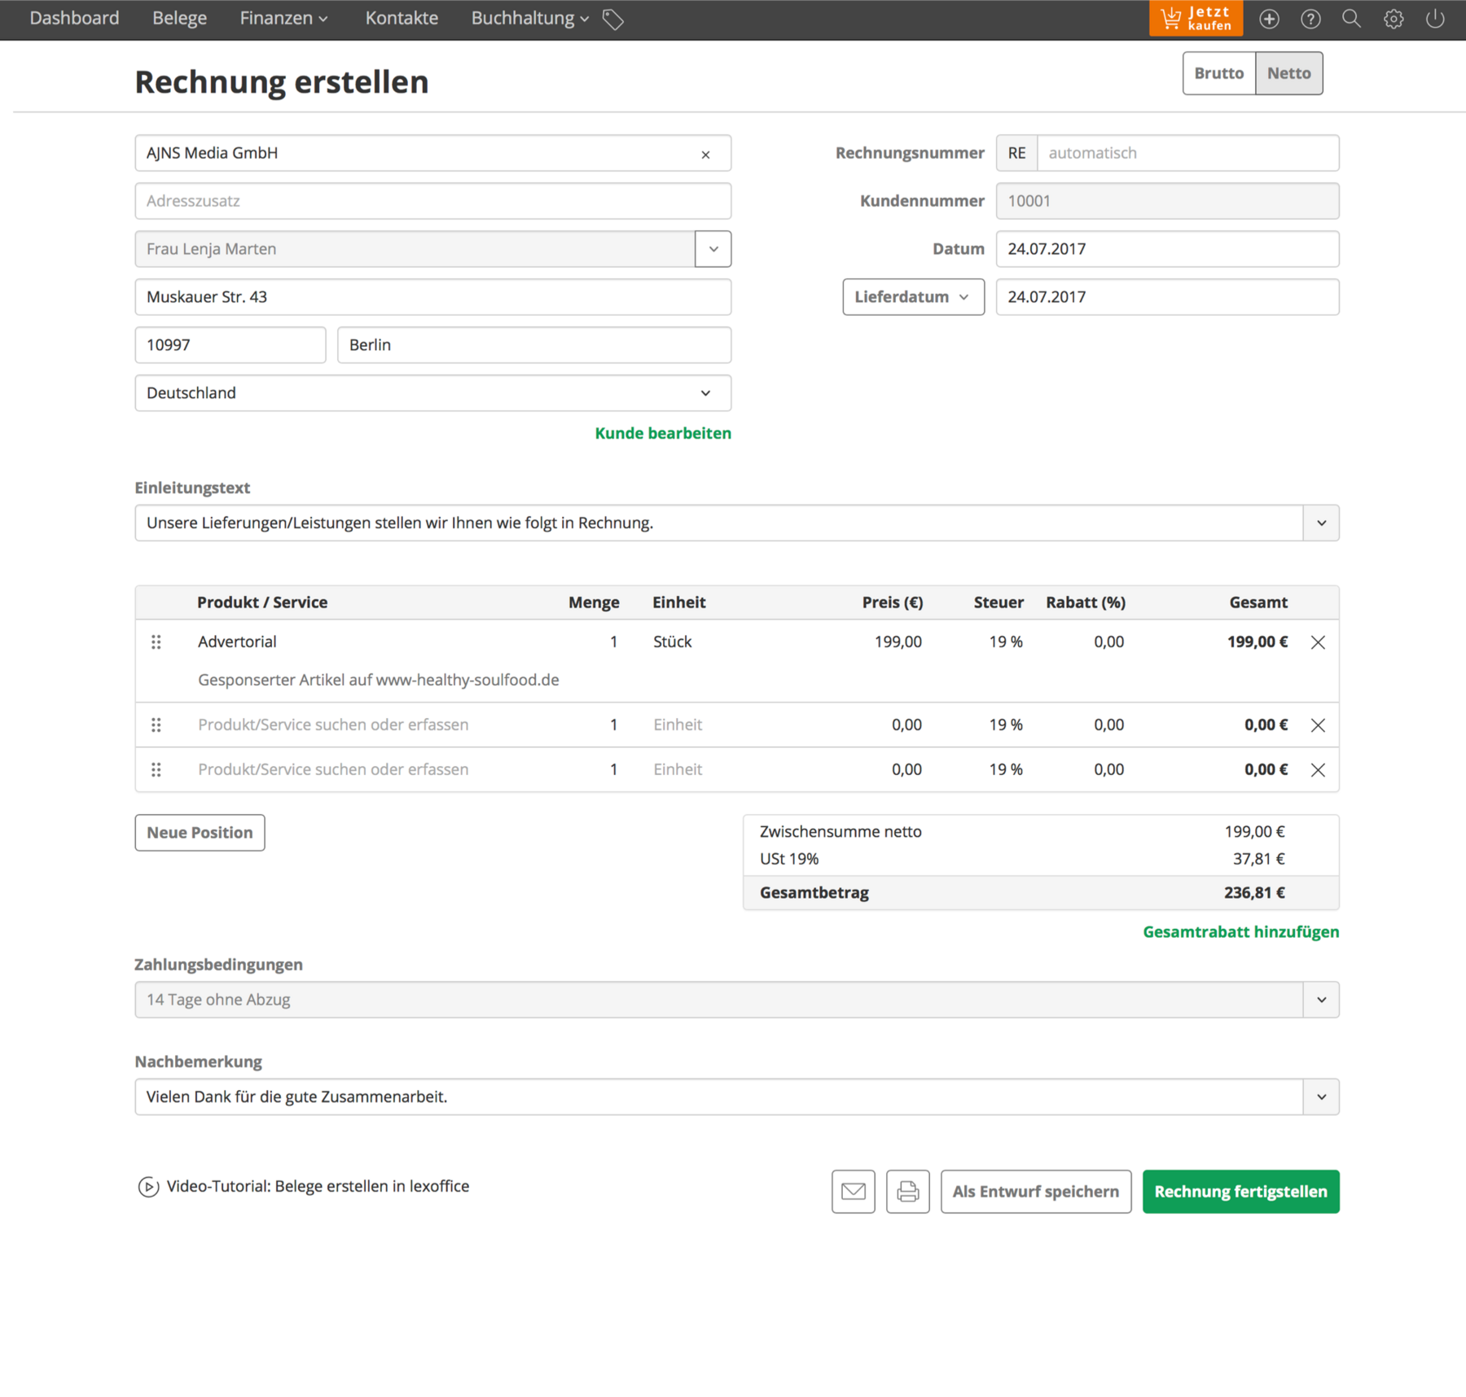The height and width of the screenshot is (1397, 1466).
Task: Open settings with the gear icon
Action: (x=1394, y=19)
